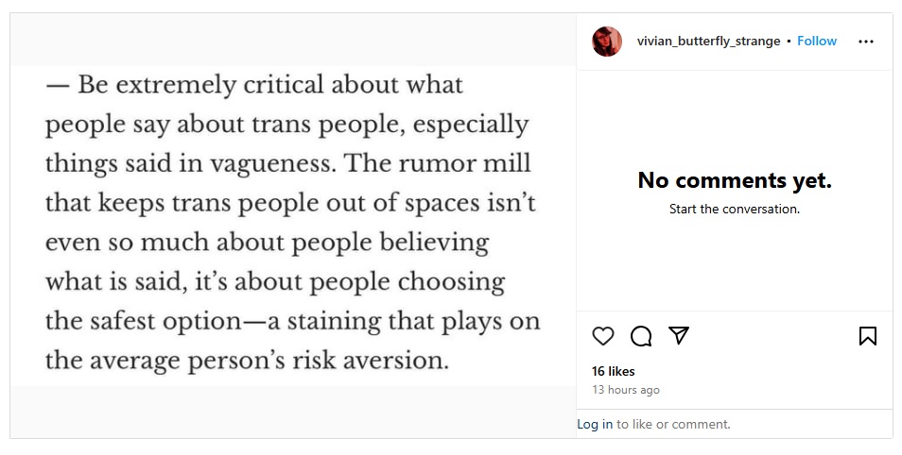The image size is (902, 455).
Task: Share the post with the paper plane icon
Action: point(679,335)
